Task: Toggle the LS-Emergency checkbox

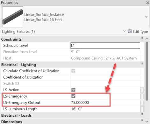Action: click(73, 96)
